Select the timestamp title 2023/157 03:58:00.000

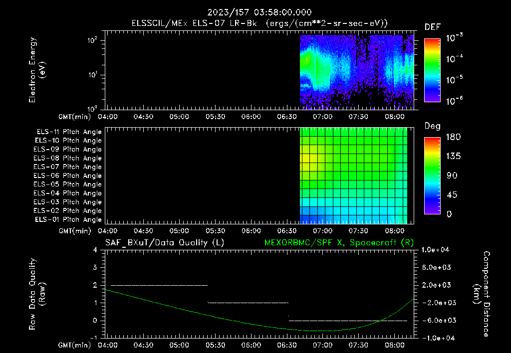[x=259, y=12]
